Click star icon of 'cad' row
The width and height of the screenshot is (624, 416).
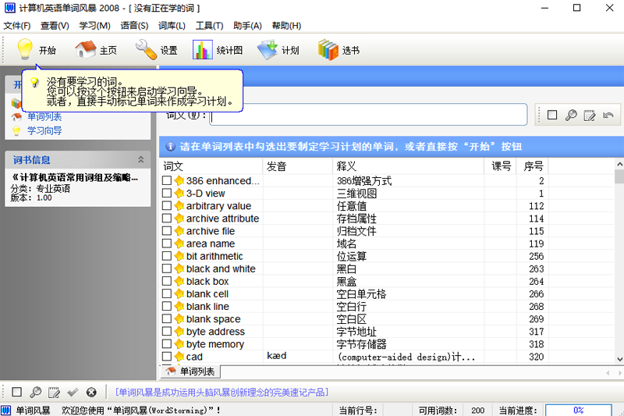(x=179, y=357)
